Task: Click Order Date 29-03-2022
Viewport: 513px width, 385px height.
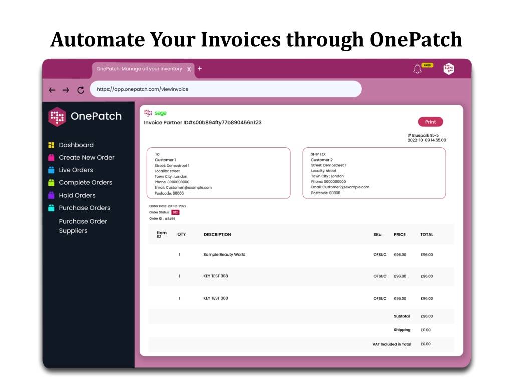Action: coord(168,206)
